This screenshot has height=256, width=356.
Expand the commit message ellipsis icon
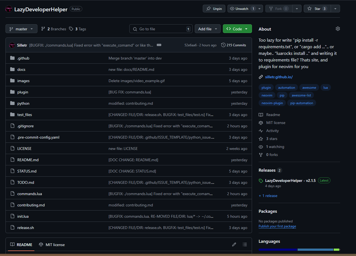point(159,45)
